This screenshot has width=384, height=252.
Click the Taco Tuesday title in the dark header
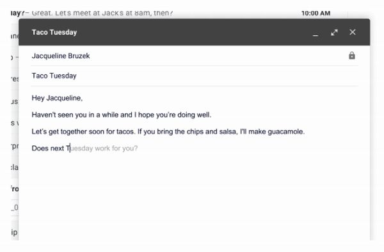tap(54, 32)
